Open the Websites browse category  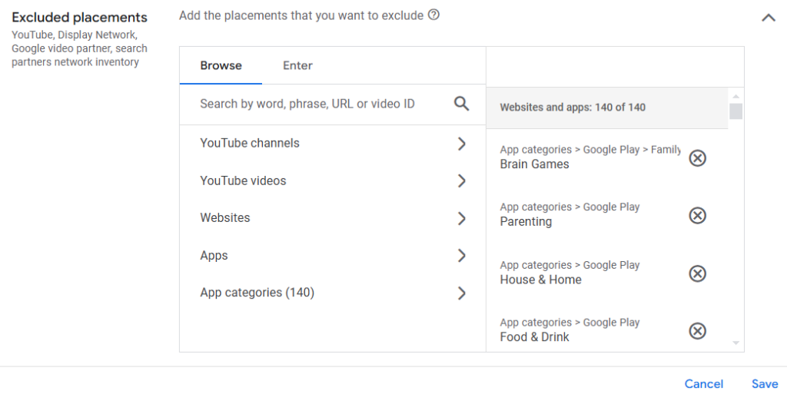(333, 218)
